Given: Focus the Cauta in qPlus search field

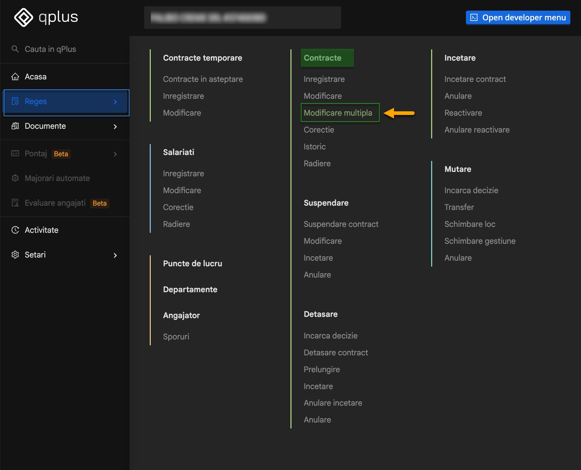Looking at the screenshot, I should pos(65,49).
